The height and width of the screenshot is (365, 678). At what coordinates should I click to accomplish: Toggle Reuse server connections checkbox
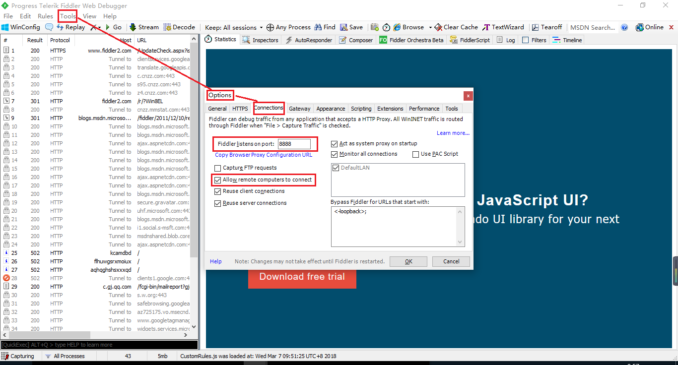pos(218,203)
